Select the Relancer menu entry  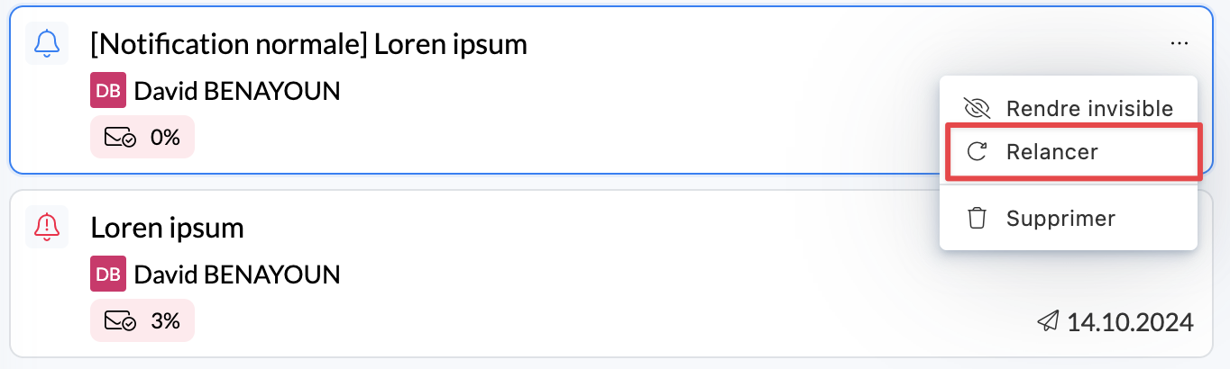point(1051,152)
